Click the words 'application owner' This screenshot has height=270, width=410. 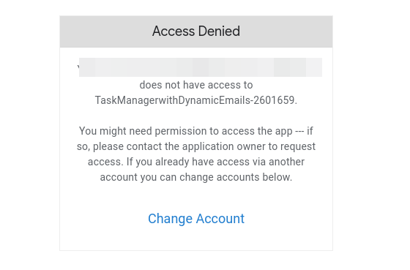click(x=224, y=146)
